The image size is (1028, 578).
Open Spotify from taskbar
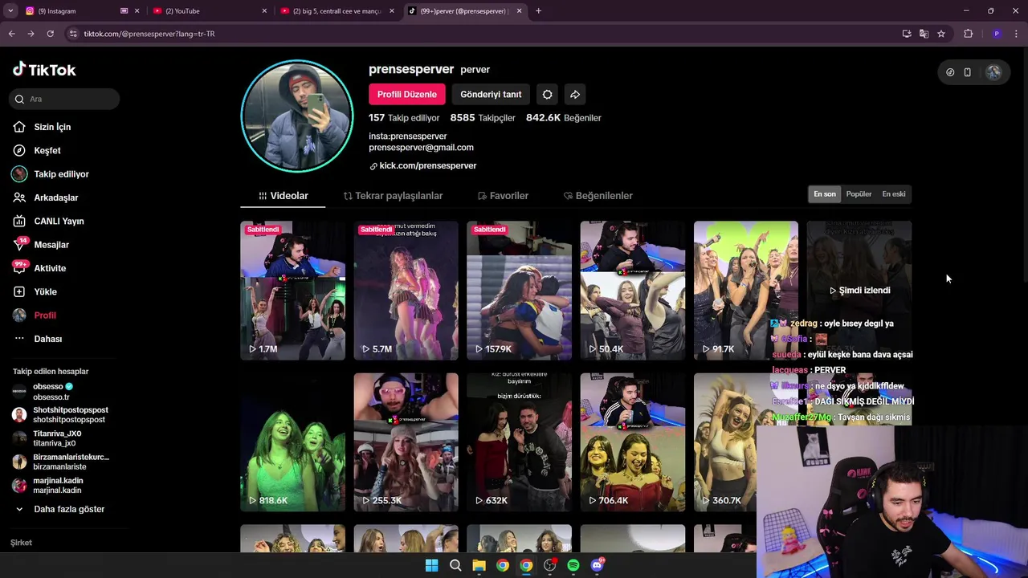[x=573, y=565]
